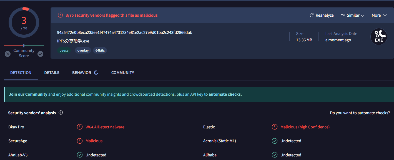The image size is (394, 160).
Task: Switch to the DETAILS tab
Action: 52,72
